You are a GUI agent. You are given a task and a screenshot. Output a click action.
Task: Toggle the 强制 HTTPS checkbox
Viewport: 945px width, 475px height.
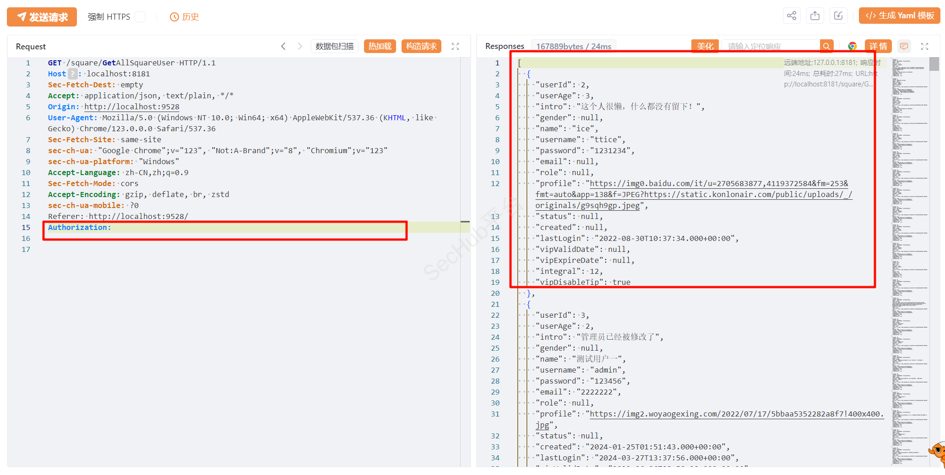pos(141,17)
